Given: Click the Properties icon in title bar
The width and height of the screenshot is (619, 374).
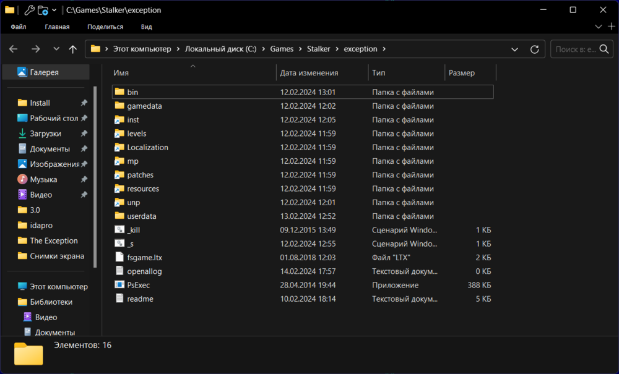Looking at the screenshot, I should pyautogui.click(x=29, y=10).
